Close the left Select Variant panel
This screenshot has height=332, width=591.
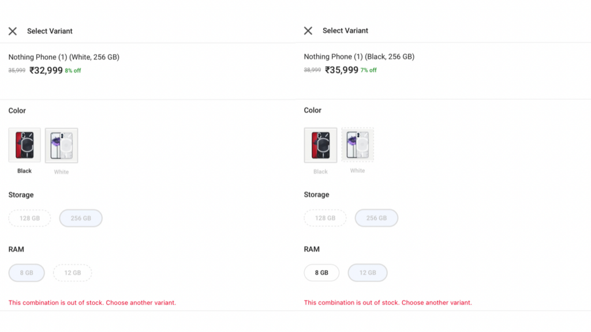(13, 31)
